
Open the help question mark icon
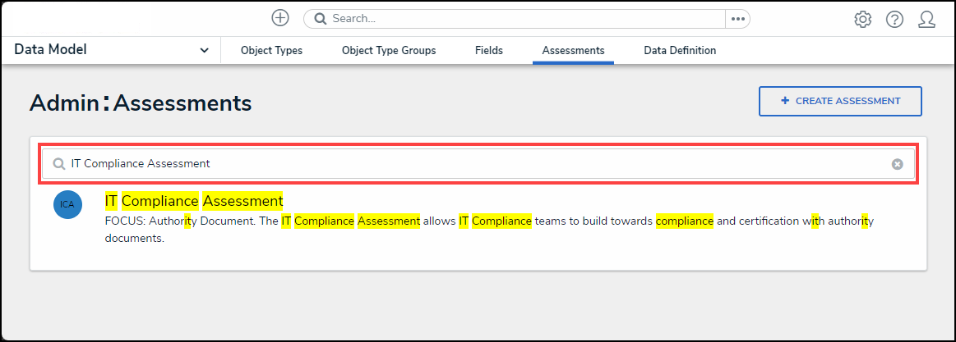894,19
